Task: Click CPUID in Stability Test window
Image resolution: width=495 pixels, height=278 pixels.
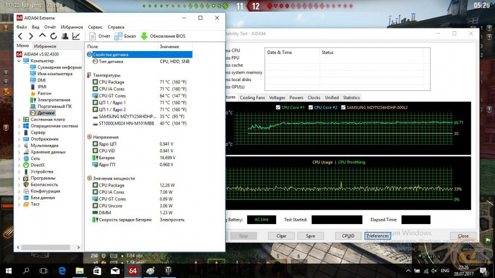Action: click(x=348, y=236)
